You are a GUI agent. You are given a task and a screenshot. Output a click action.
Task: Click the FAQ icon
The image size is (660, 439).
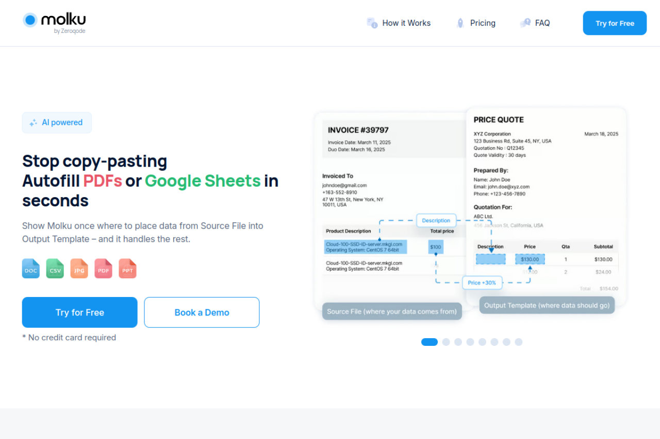tap(525, 23)
